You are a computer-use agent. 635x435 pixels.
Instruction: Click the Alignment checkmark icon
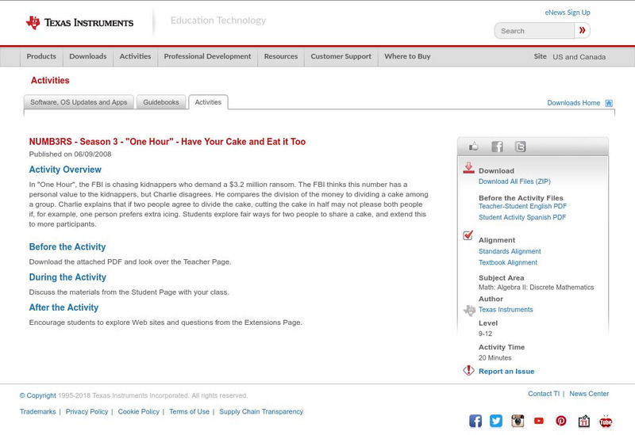pyautogui.click(x=468, y=235)
